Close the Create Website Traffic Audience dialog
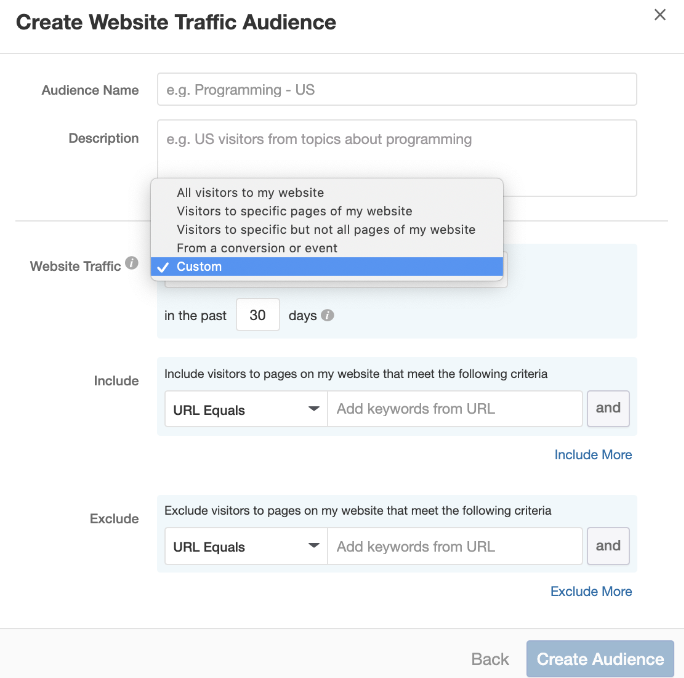Screen dimensions: 684x678 coord(660,15)
